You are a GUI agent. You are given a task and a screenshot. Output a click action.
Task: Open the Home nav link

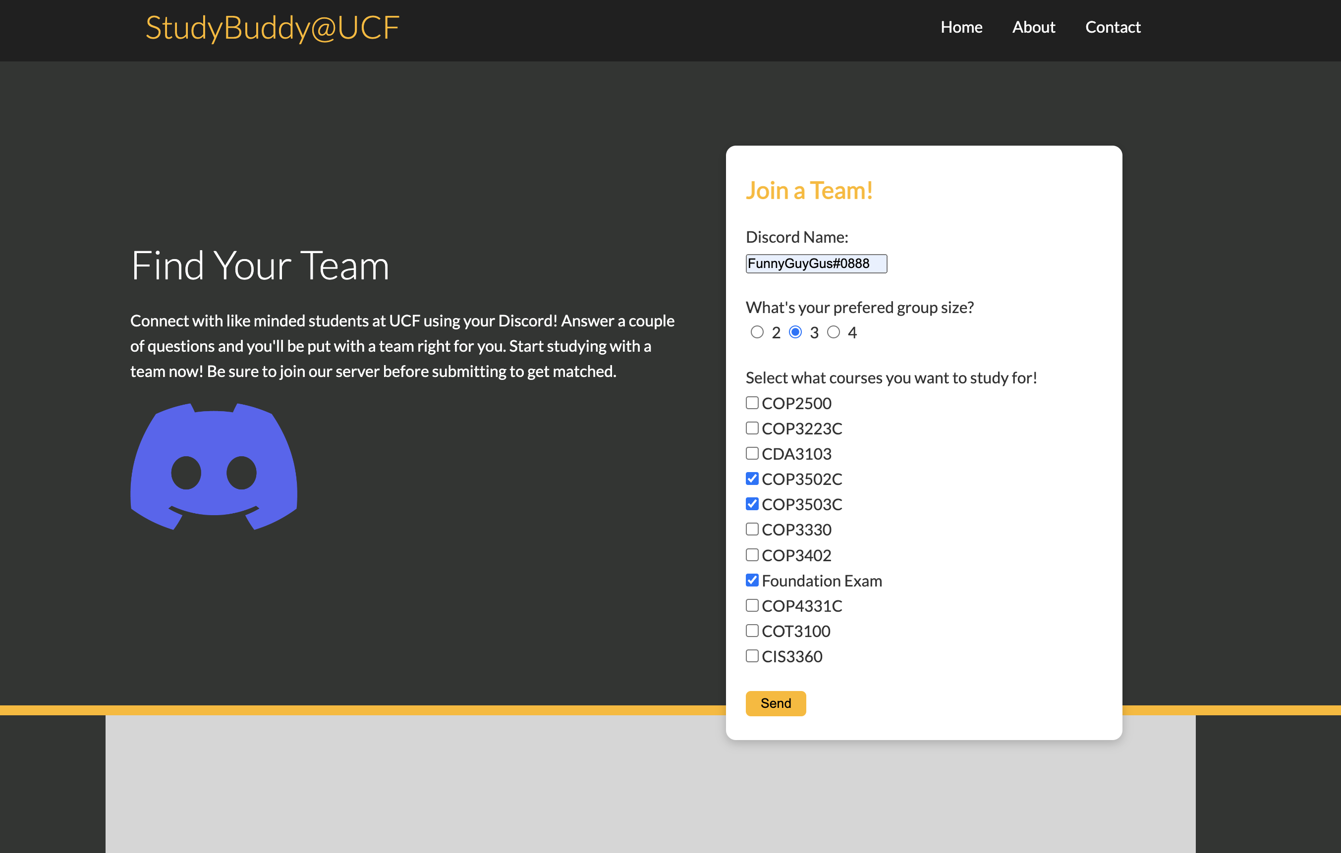click(961, 27)
